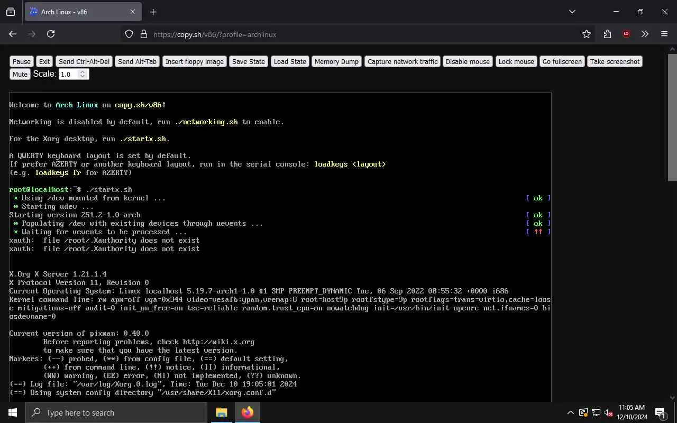The width and height of the screenshot is (677, 423).
Task: Bookmark this page with the star icon
Action: coord(586,34)
